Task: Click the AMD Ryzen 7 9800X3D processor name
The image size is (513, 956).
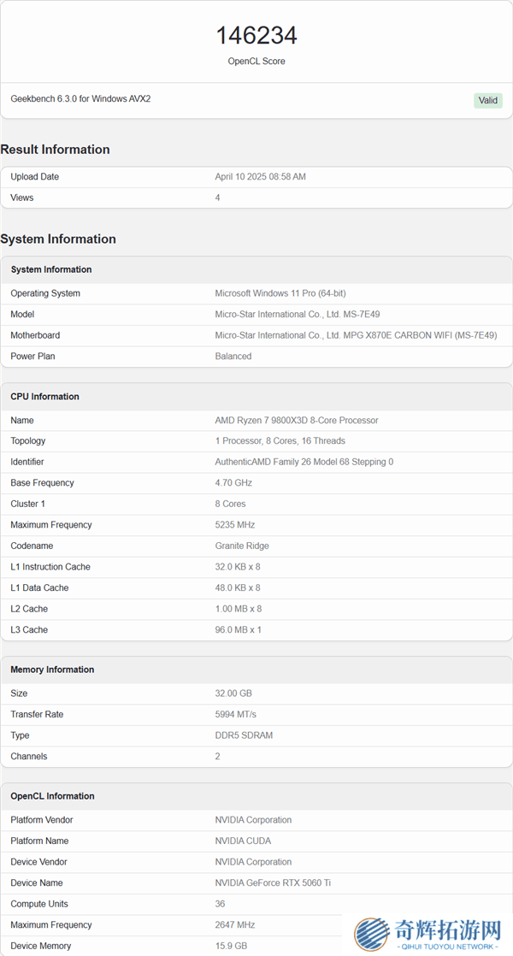Action: pyautogui.click(x=296, y=420)
